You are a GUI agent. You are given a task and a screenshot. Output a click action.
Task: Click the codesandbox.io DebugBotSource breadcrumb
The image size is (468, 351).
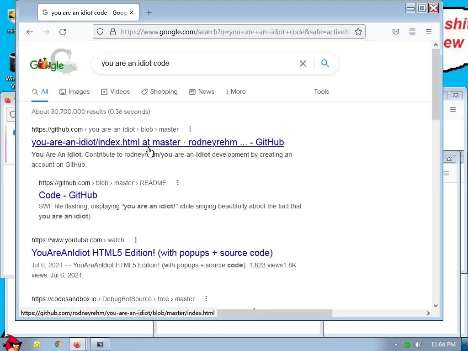click(x=113, y=299)
